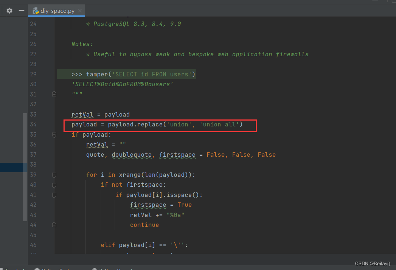This screenshot has width=396, height=270.
Task: Click the '* PostgreSQL 8.3, 8.4, 9.0' line
Action: click(x=133, y=24)
